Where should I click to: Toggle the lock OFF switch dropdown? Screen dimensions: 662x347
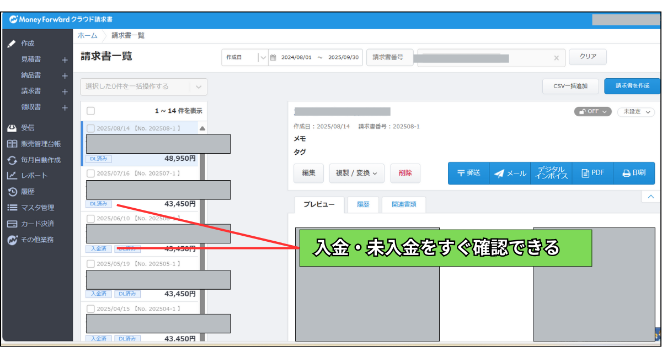[x=593, y=111]
